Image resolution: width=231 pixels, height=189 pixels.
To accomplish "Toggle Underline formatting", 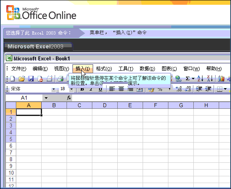I will coord(101,89).
